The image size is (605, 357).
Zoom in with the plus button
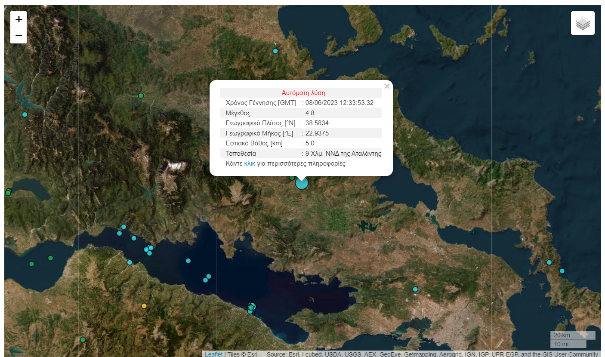tap(19, 19)
